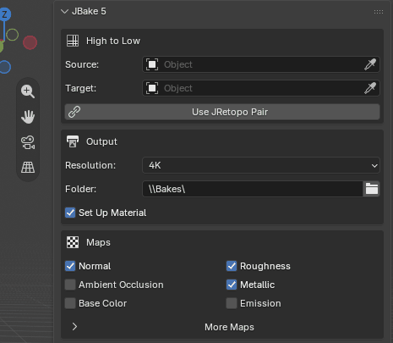This screenshot has width=393, height=343.
Task: Click the zoom viewport magnifier icon
Action: pos(28,91)
